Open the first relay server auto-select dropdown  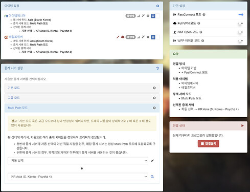78,161
